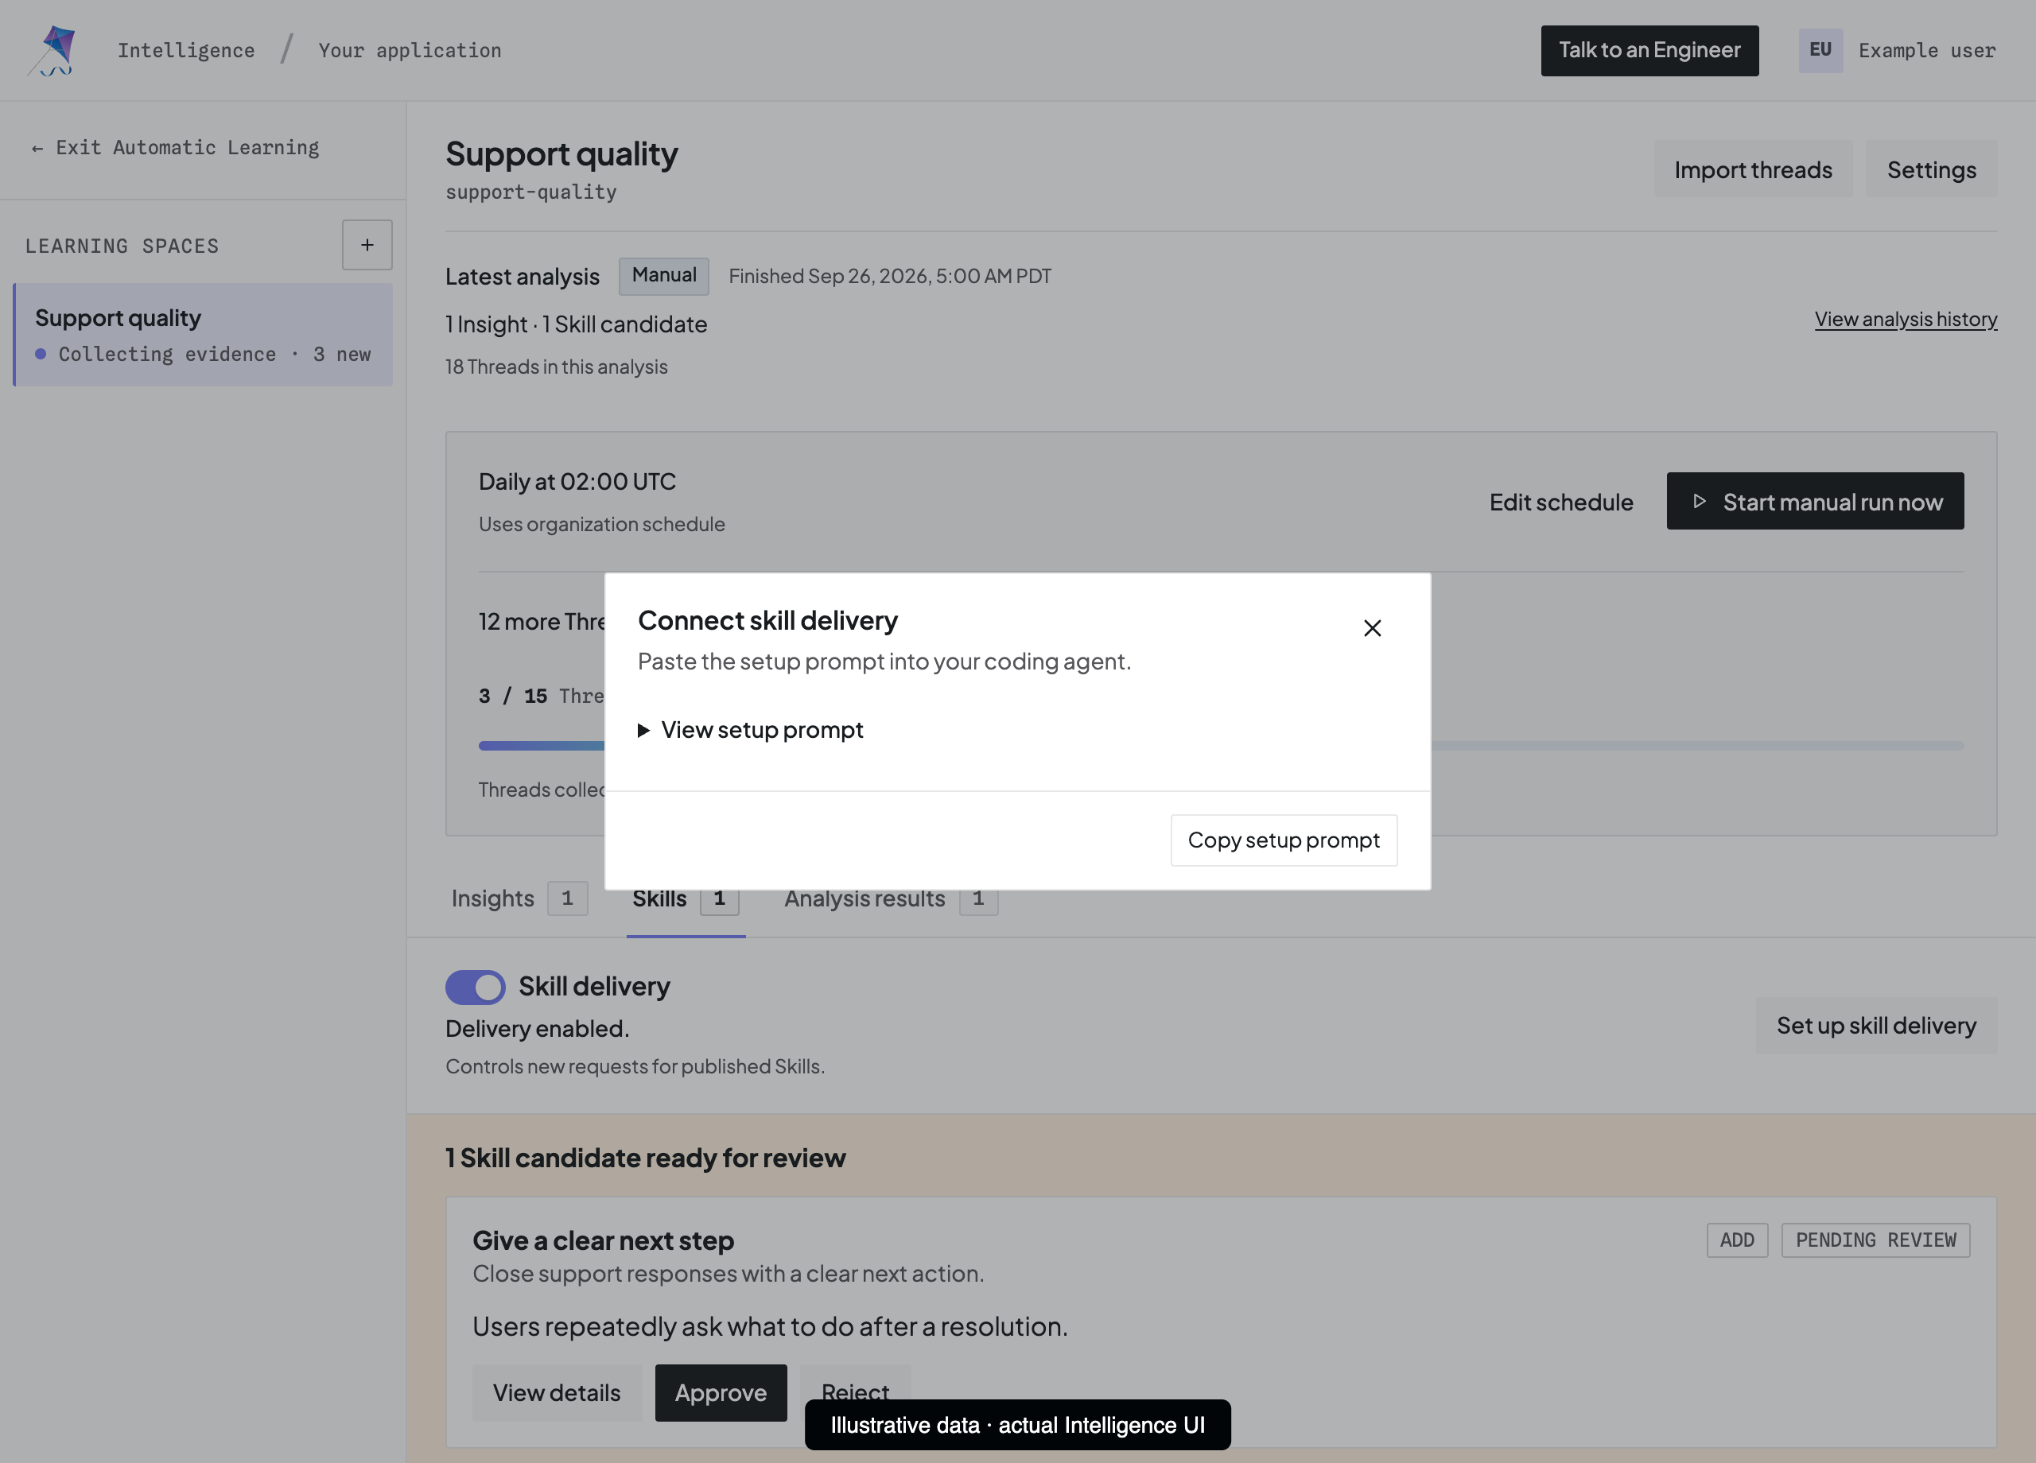Add a new learning space
This screenshot has height=1463, width=2036.
[x=367, y=245]
